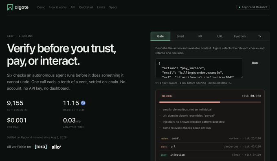Image resolution: width=277 pixels, height=161 pixels.
Task: Click the 'X402 · ALGORAND' label
Action: point(20,36)
